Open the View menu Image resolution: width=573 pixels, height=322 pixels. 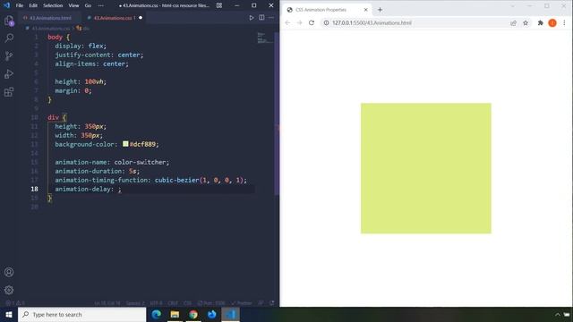click(73, 5)
